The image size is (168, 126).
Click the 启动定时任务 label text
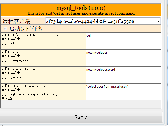tap(26, 29)
